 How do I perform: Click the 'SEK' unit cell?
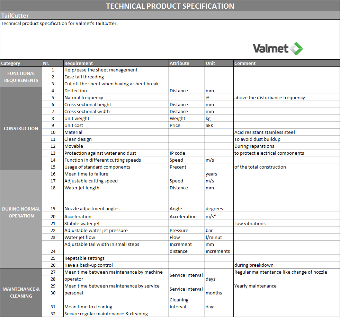[x=219, y=126]
